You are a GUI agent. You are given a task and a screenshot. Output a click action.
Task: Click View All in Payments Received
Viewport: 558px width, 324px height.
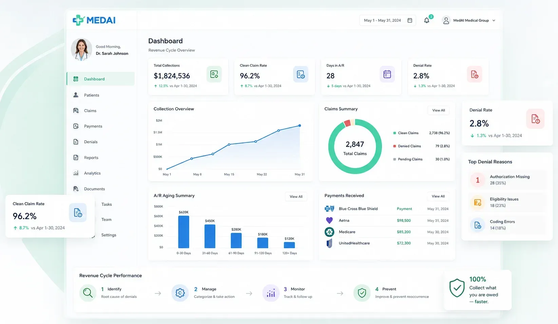click(438, 196)
